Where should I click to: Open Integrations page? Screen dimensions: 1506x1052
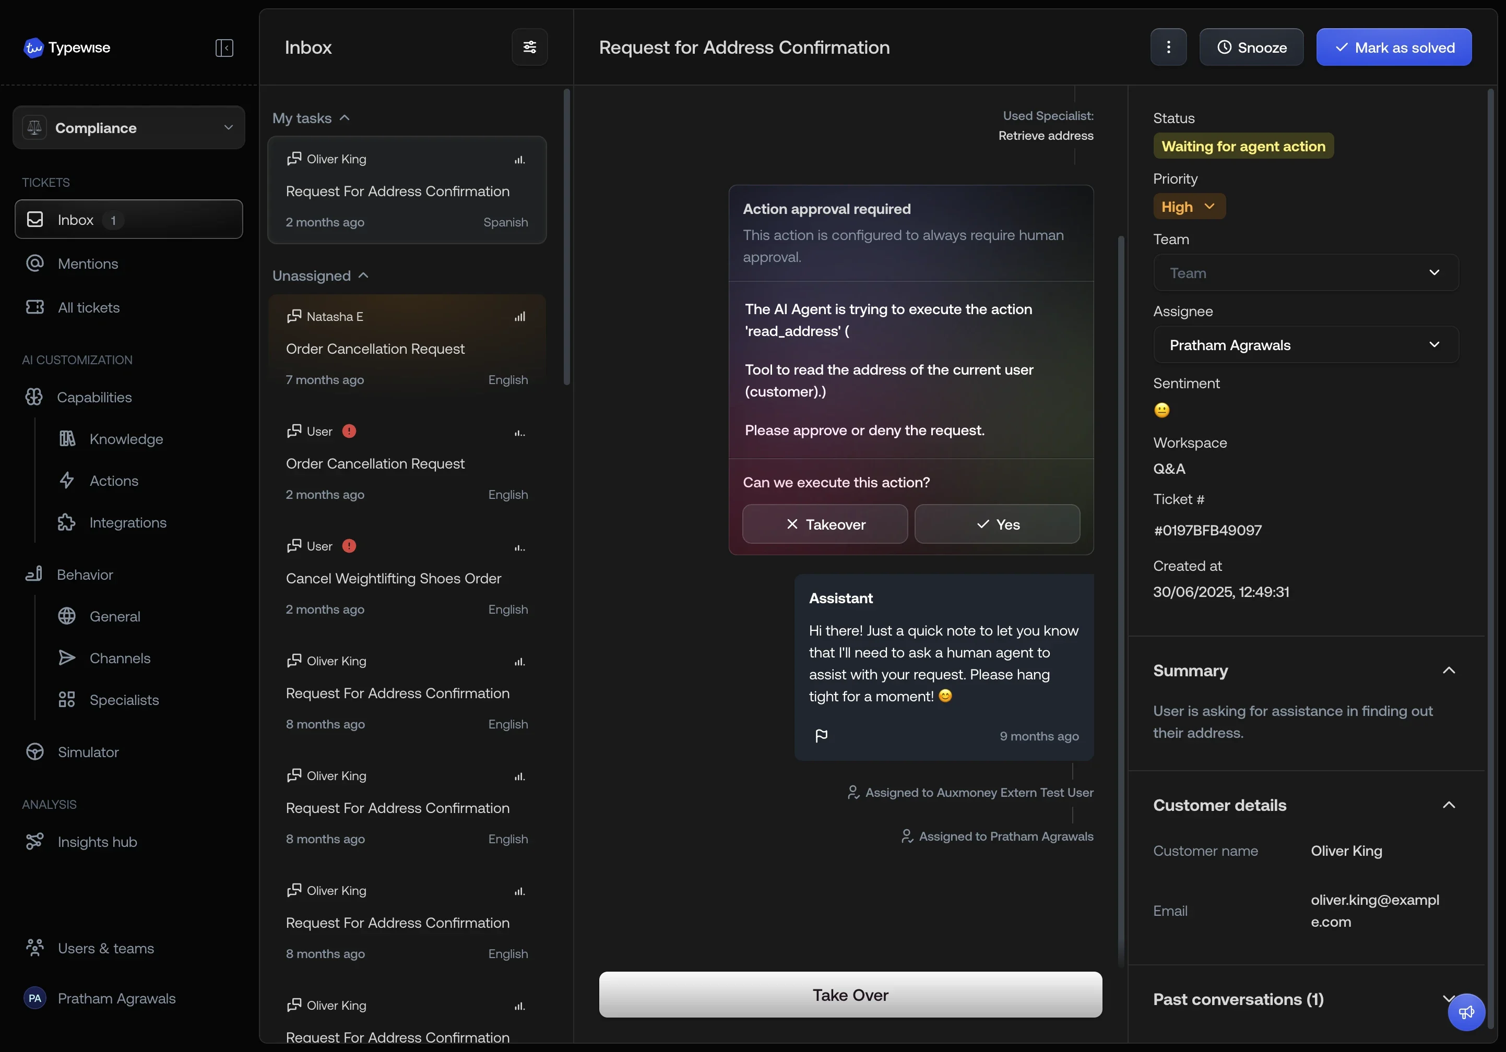pos(128,523)
